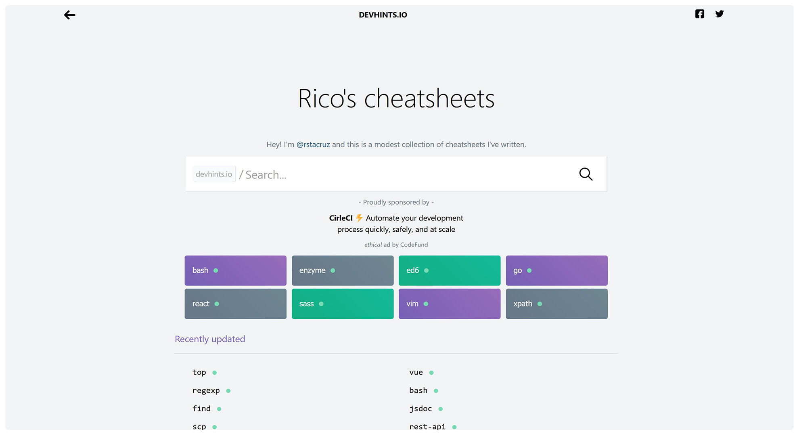Viewport: 799px width, 436px height.
Task: Click the ethical ad by CodeFund link
Action: click(396, 245)
